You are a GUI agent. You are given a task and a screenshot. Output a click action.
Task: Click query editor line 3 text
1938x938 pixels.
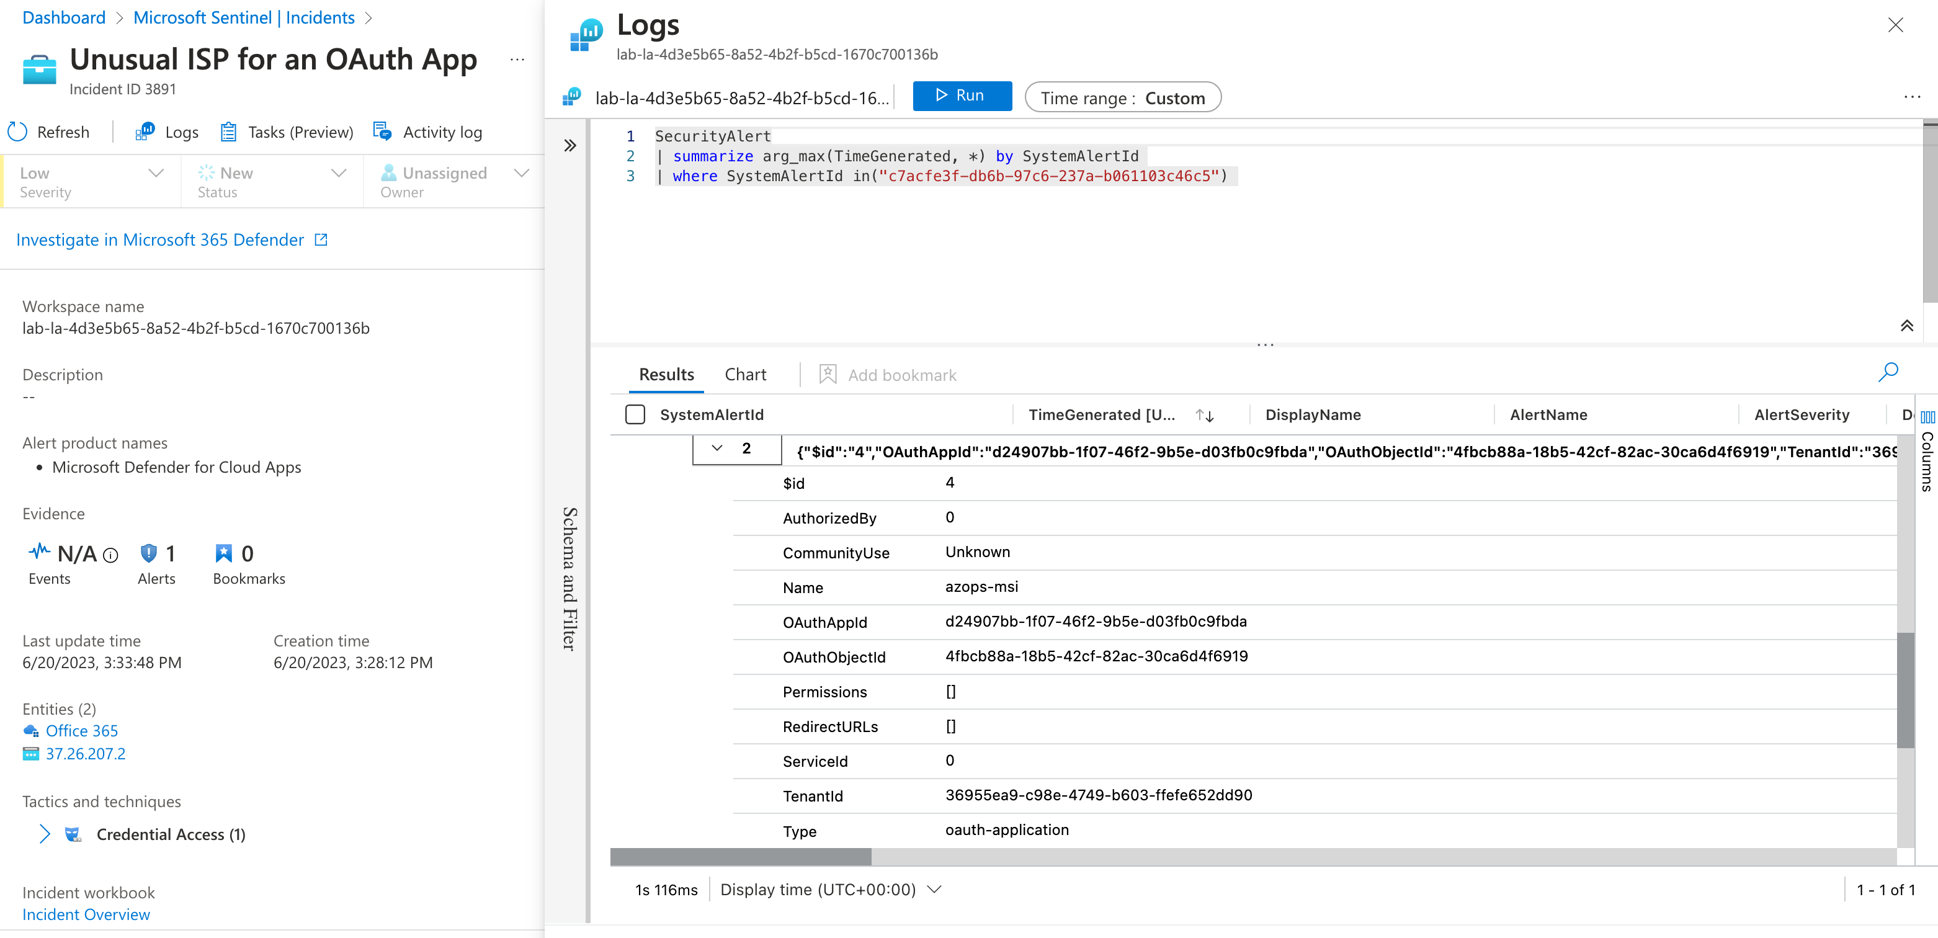pyautogui.click(x=942, y=176)
